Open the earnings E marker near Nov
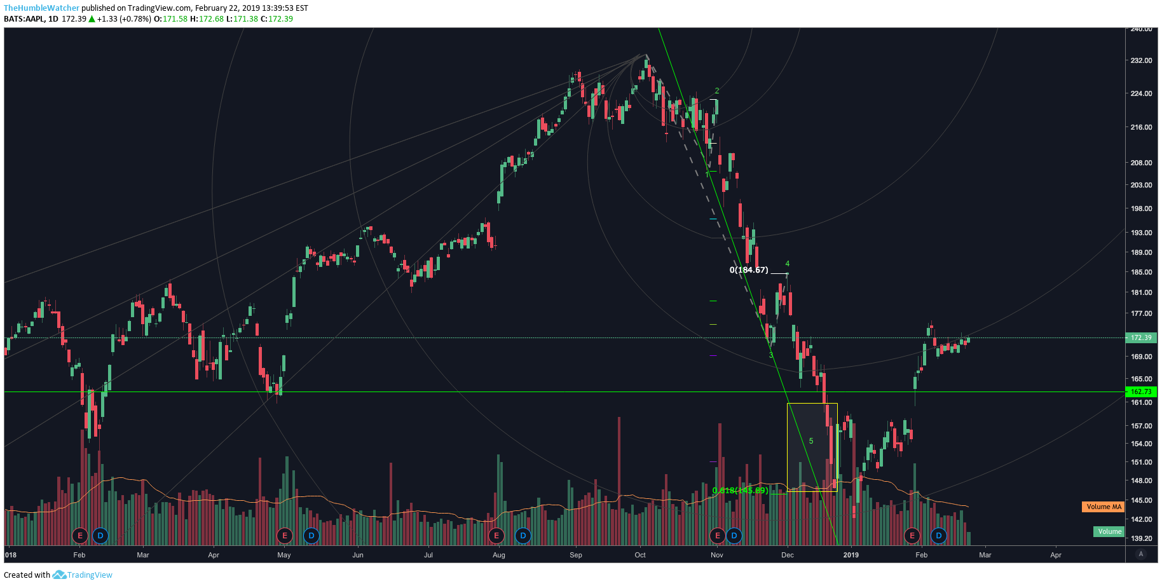Screen dimensions: 1162x586 tap(718, 536)
